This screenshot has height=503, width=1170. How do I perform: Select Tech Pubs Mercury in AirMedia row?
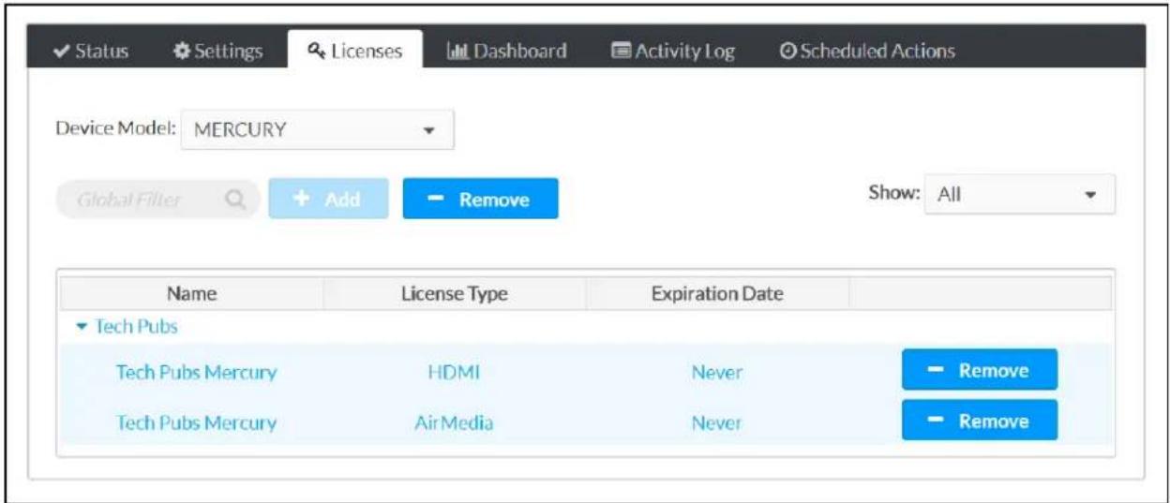[x=196, y=422]
